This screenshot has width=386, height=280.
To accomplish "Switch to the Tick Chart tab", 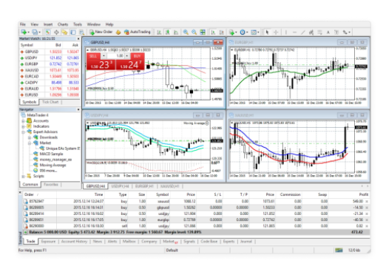I will pyautogui.click(x=50, y=102).
